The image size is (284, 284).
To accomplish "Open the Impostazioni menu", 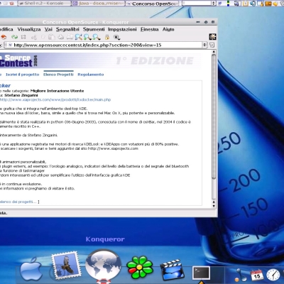I will pyautogui.click(x=122, y=29).
